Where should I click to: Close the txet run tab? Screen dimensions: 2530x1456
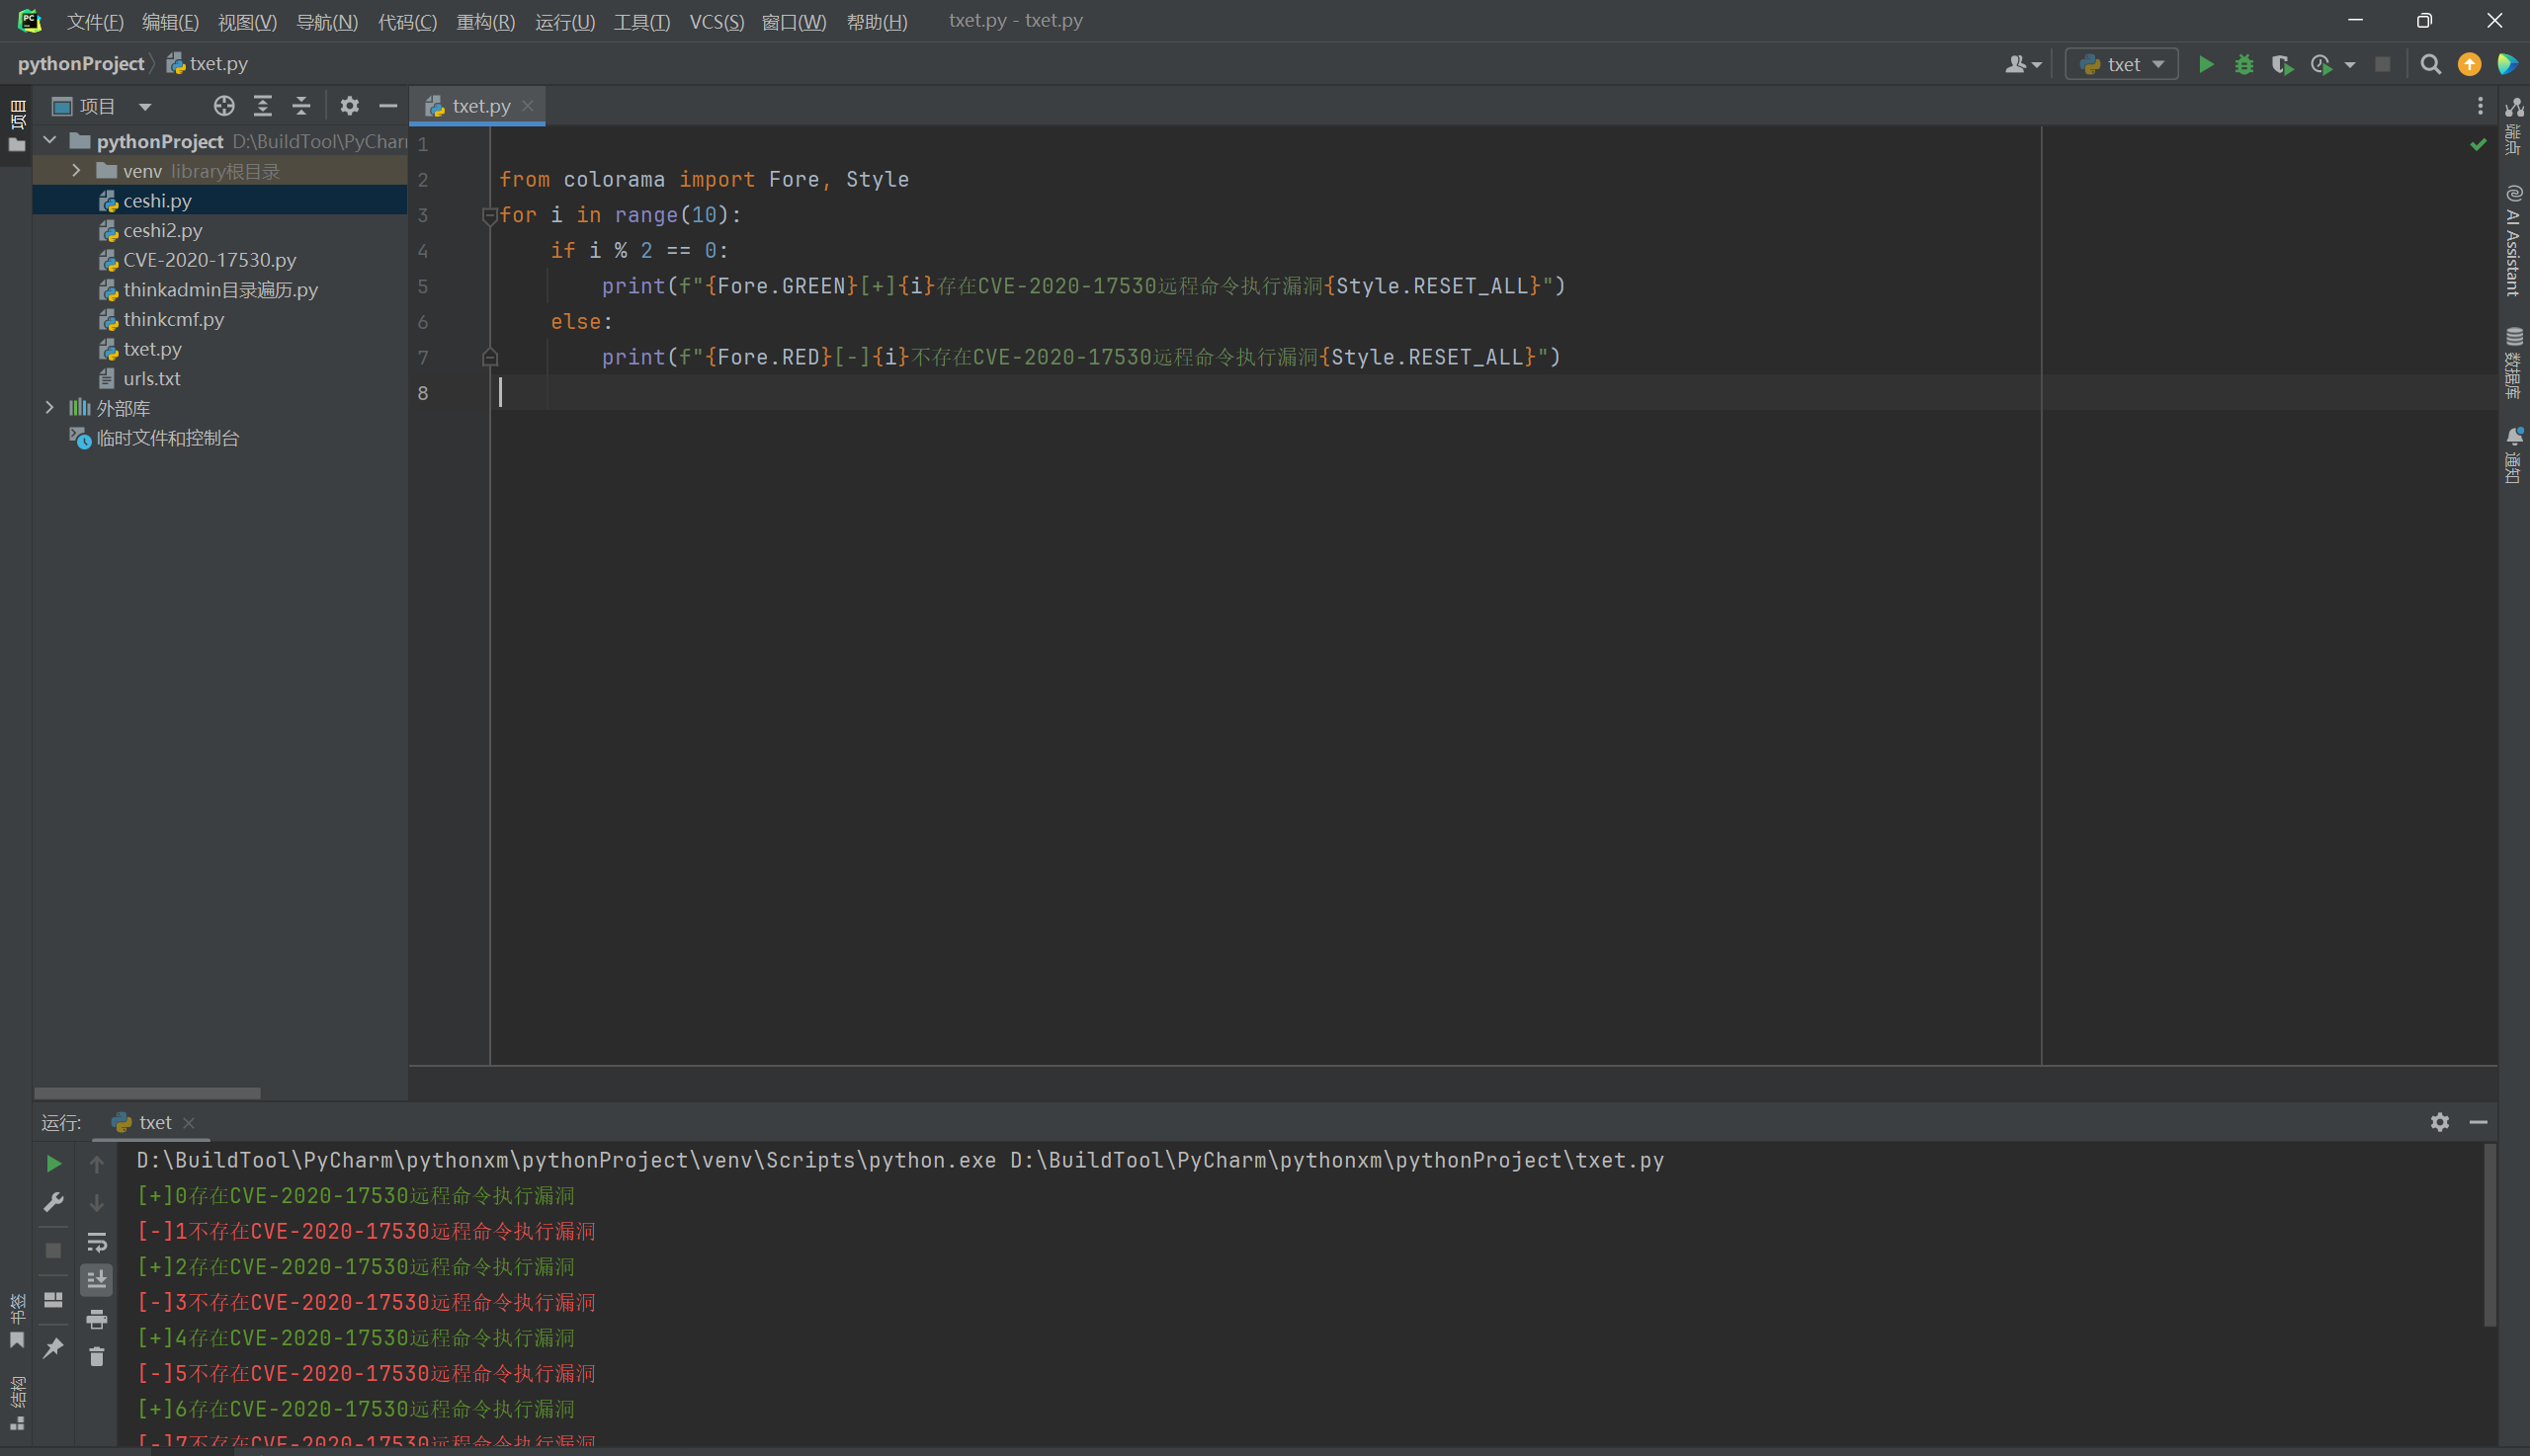click(x=189, y=1123)
